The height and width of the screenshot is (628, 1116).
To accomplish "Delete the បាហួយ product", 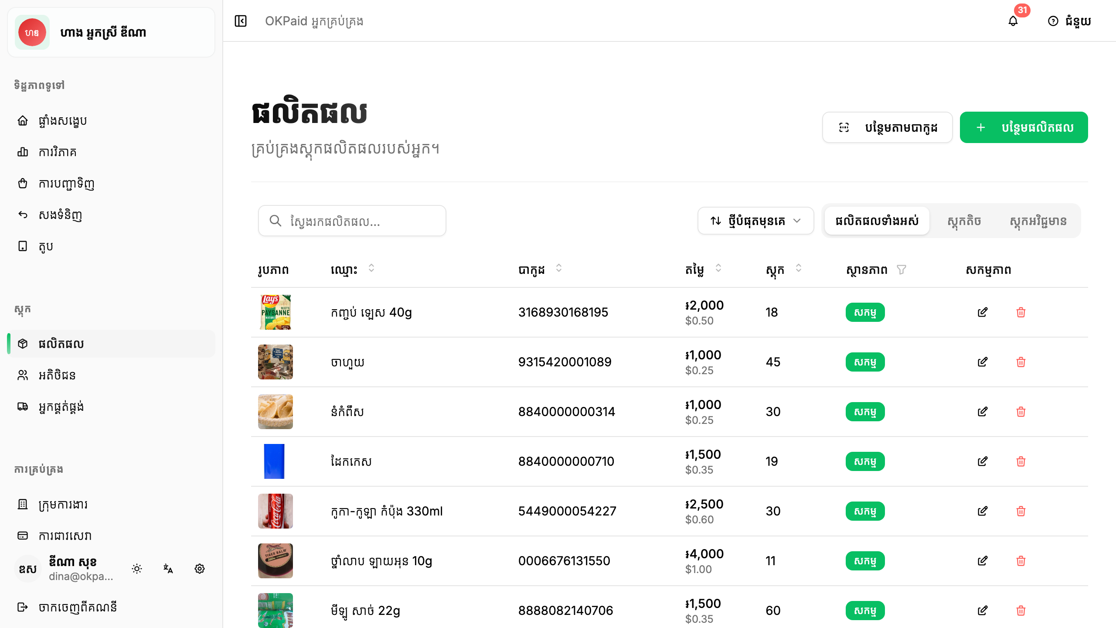I will click(x=1021, y=362).
